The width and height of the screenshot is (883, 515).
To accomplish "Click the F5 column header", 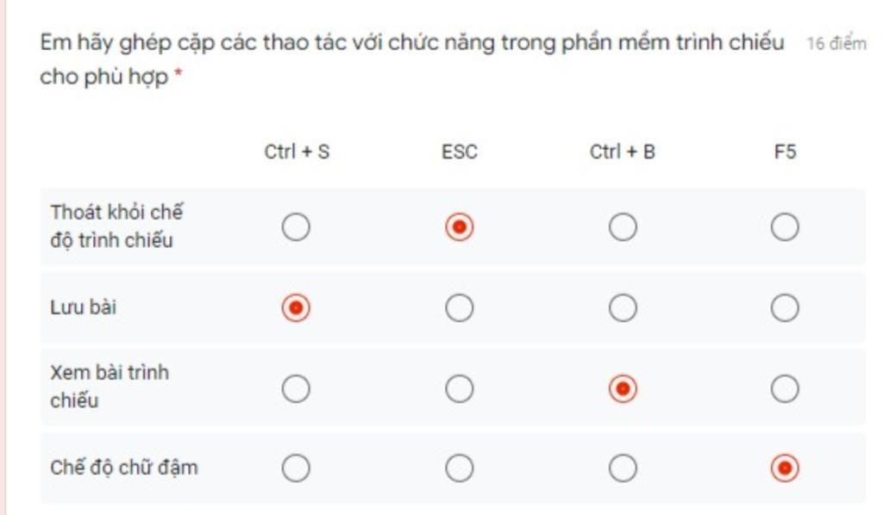I will coord(785,152).
